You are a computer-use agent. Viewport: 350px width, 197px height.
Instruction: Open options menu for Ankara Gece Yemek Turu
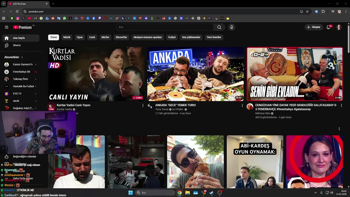coord(242,105)
